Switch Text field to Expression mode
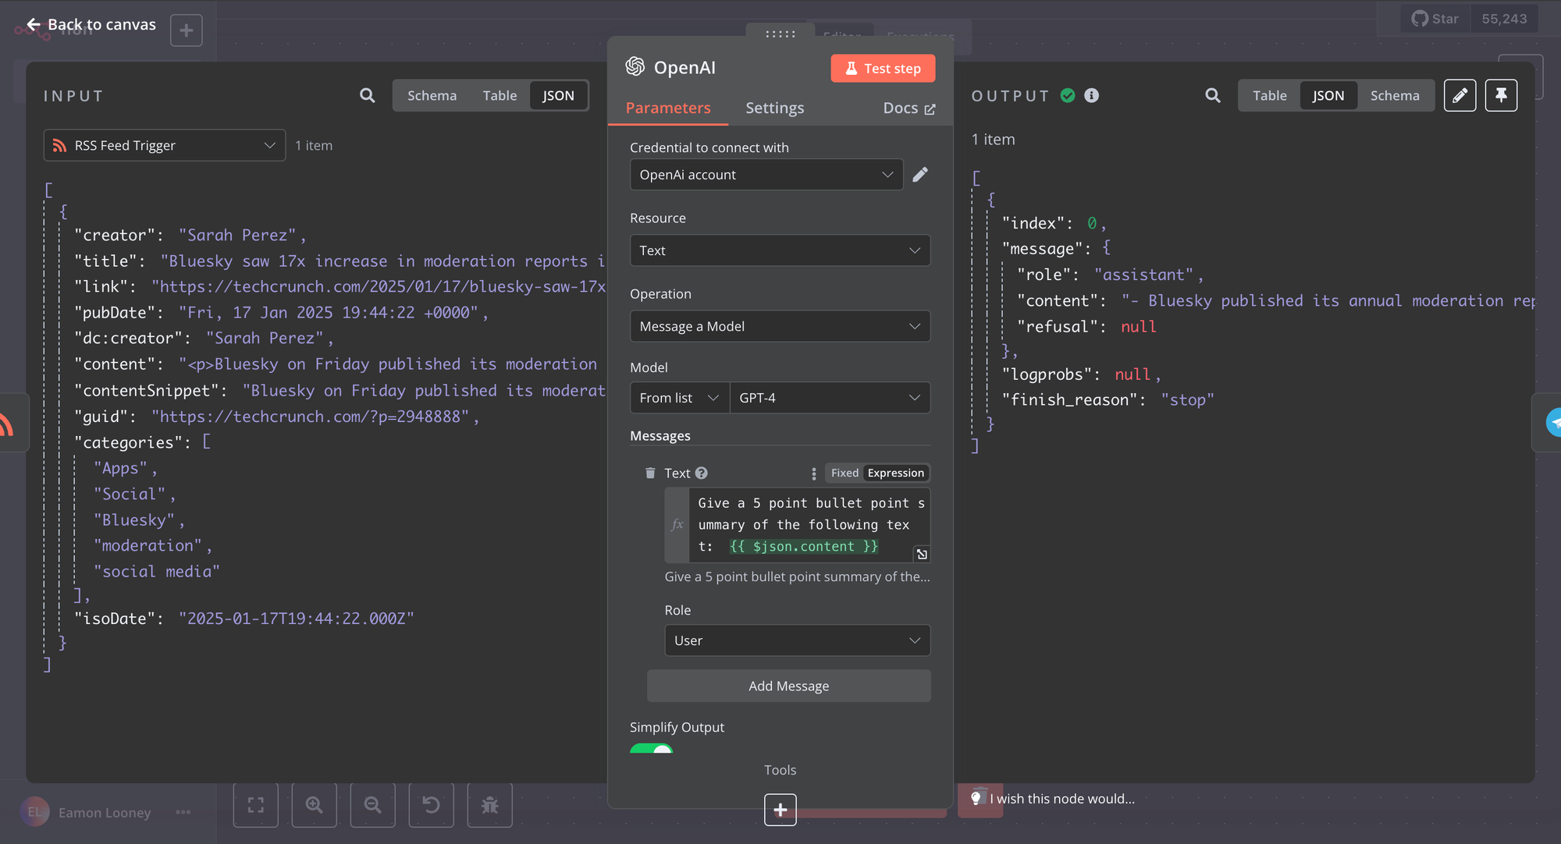This screenshot has width=1561, height=844. click(896, 473)
